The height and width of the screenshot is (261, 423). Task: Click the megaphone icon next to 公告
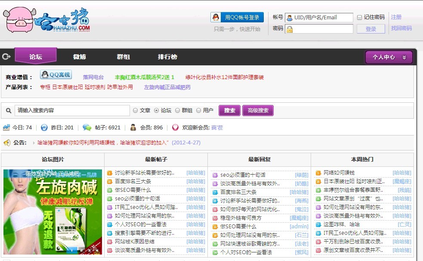click(8, 143)
